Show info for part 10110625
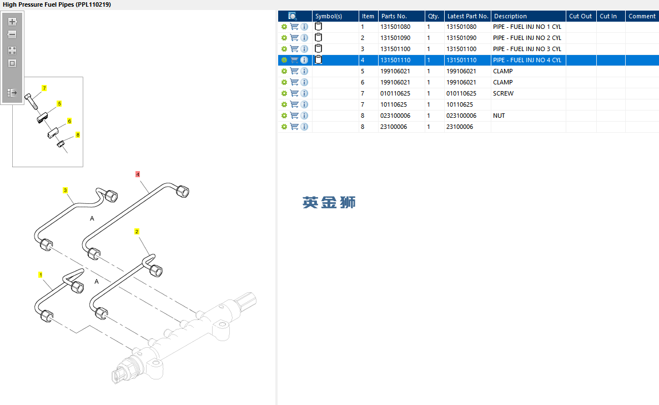This screenshot has height=405, width=659. 304,104
